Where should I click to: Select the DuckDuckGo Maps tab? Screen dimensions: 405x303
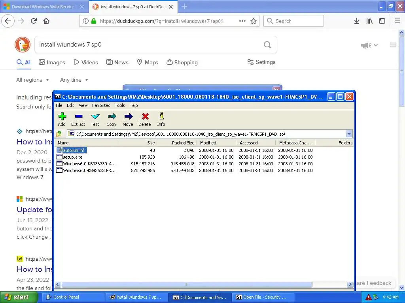pyautogui.click(x=148, y=62)
